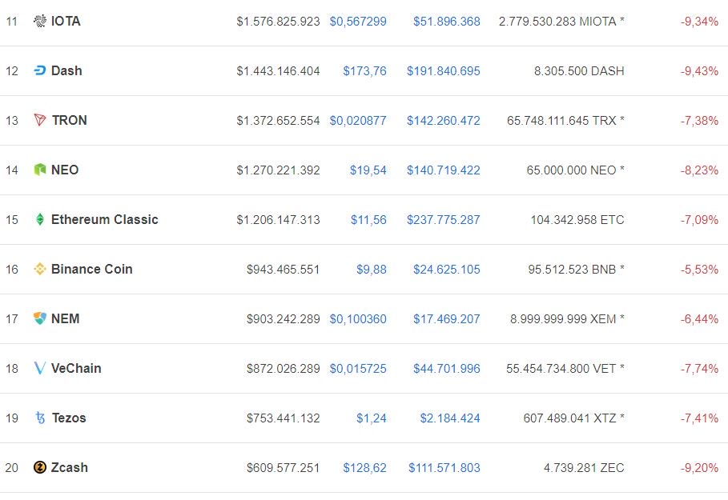Open the Ethereum Classic name link
Viewport: 728px width, 500px height.
(104, 220)
